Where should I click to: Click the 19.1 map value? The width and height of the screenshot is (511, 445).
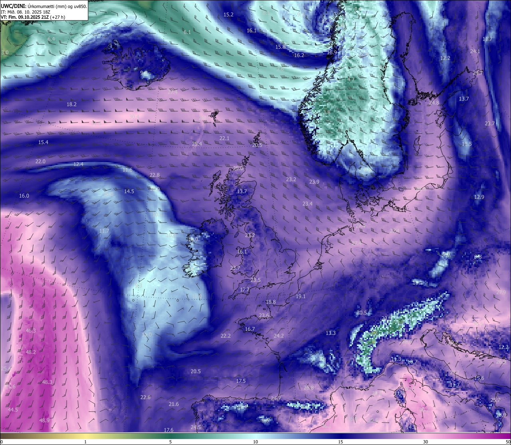(x=301, y=296)
